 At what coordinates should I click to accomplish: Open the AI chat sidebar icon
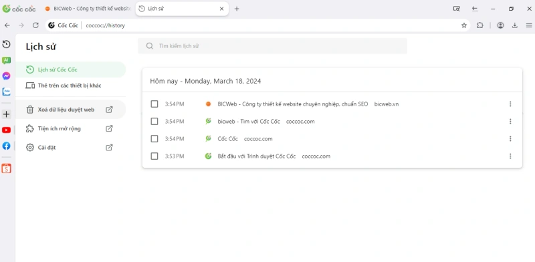coord(6,60)
